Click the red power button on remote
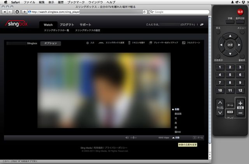The height and width of the screenshot is (164, 249). click(240, 12)
